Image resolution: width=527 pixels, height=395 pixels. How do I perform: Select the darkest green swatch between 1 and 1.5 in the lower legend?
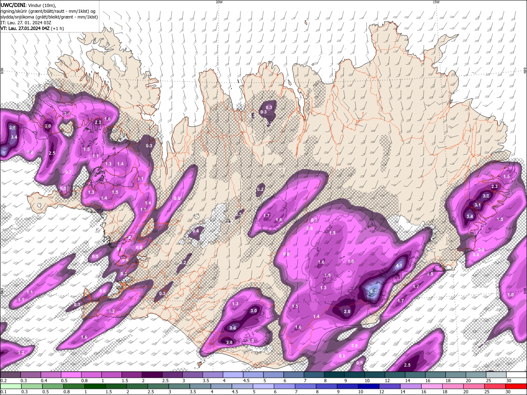(x=95, y=386)
